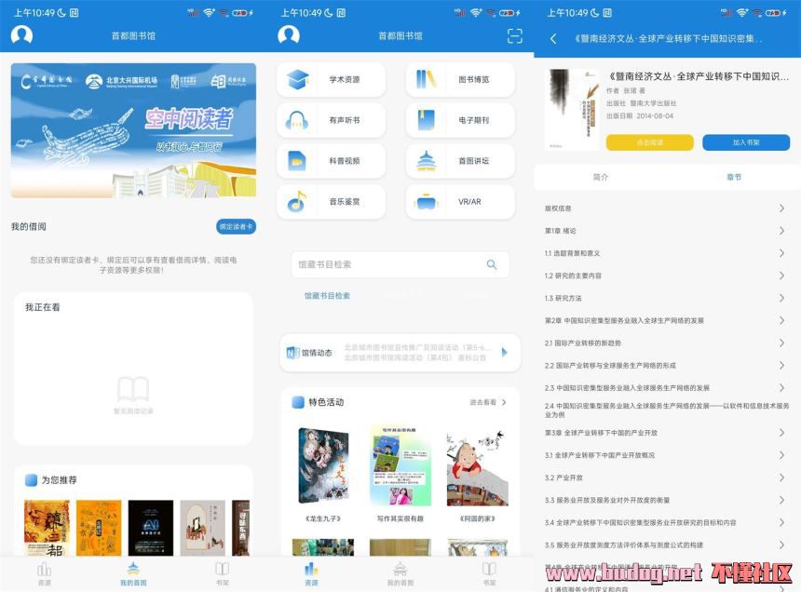Expand 第1章 绪论 chevron

(781, 231)
